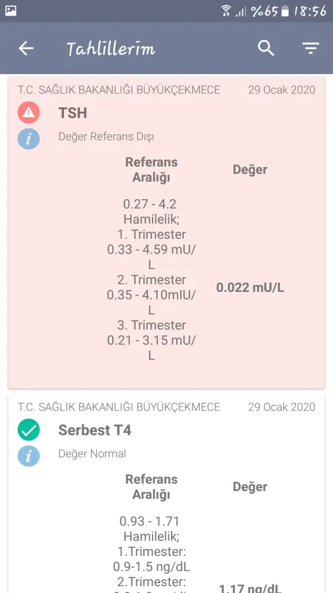Tap the TSH card date 29 Ocak 2020

(282, 90)
